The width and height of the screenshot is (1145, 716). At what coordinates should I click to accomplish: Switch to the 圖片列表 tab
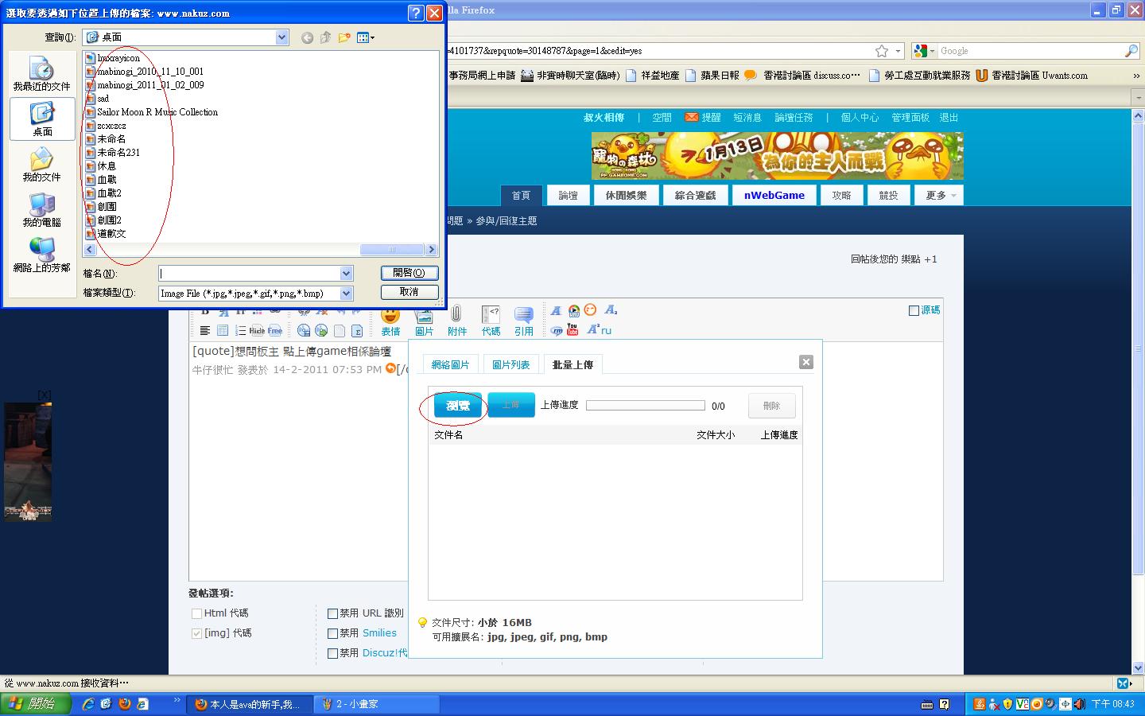point(510,364)
